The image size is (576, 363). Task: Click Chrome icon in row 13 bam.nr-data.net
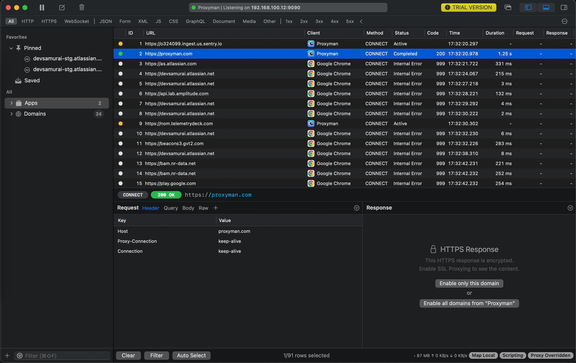[311, 163]
